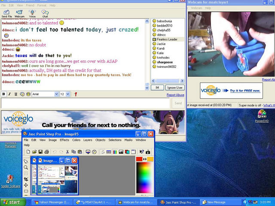Toggle the Color palette visibility icon
This screenshot has width=275, height=206.
[x=115, y=151]
